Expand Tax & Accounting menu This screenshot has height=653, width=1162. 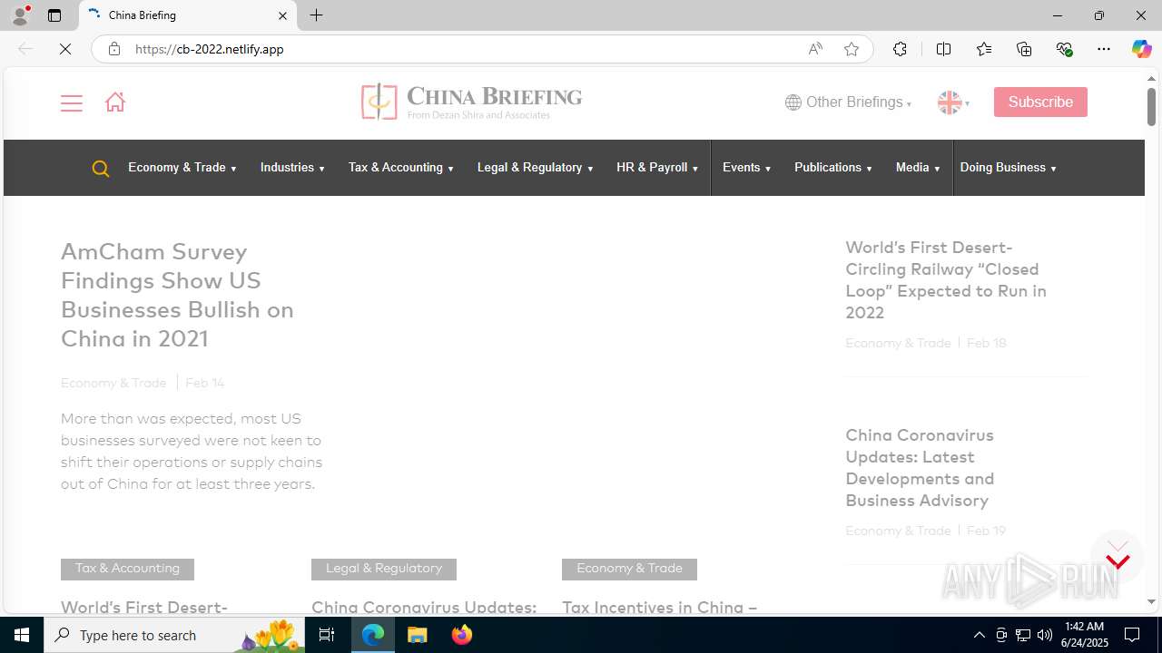click(400, 168)
